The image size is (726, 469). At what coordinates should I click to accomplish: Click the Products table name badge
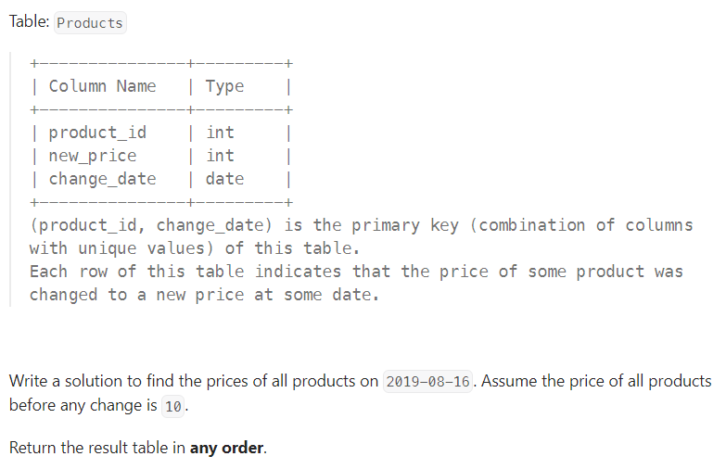90,22
